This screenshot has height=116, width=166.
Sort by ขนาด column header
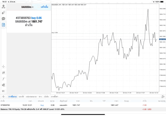pyautogui.click(x=52, y=101)
